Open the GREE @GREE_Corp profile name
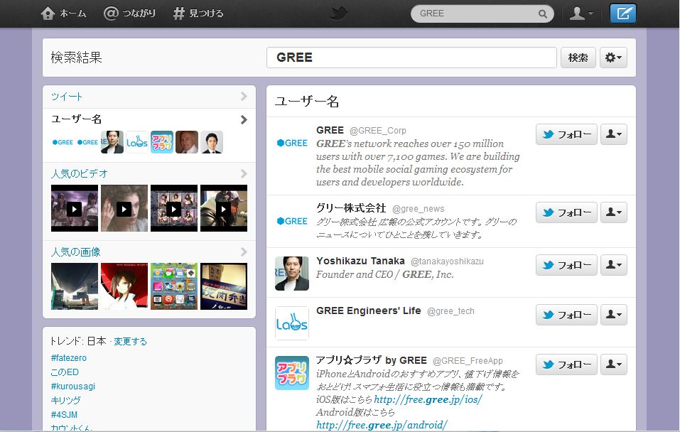Image resolution: width=680 pixels, height=432 pixels. pos(330,130)
